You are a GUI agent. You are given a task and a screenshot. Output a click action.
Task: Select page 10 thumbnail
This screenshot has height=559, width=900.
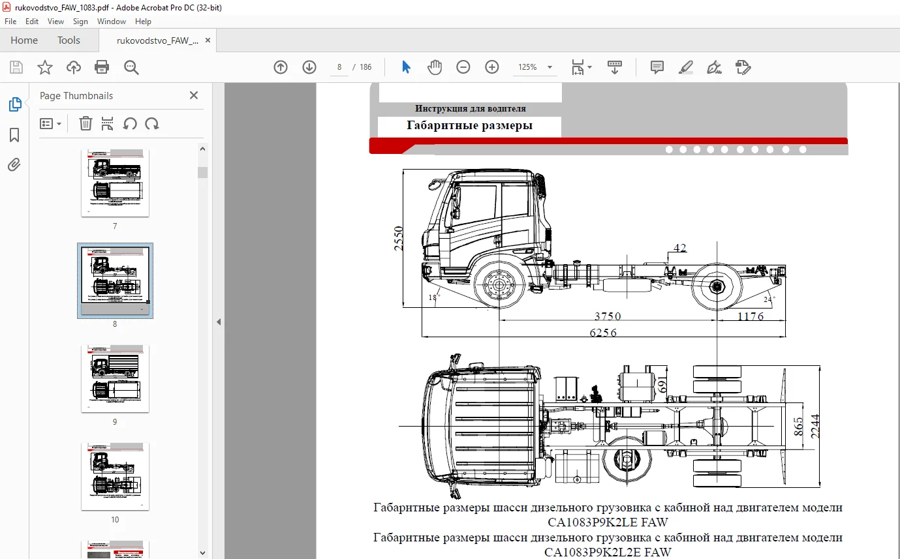pyautogui.click(x=115, y=476)
